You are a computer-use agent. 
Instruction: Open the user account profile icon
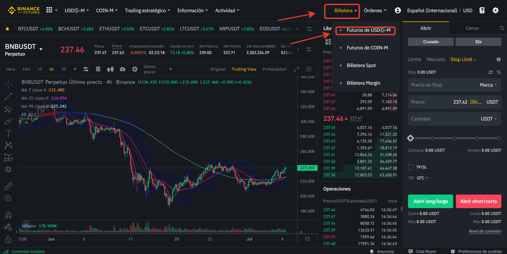click(398, 10)
